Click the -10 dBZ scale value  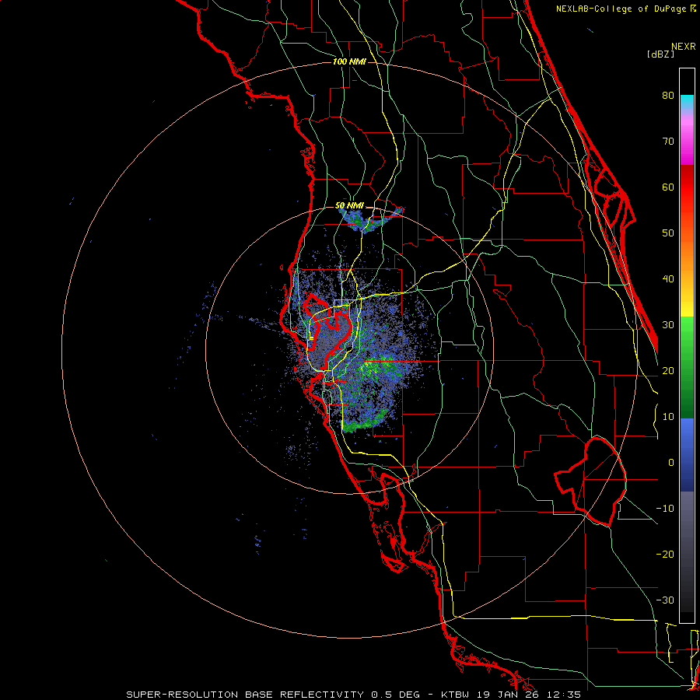pyautogui.click(x=665, y=509)
